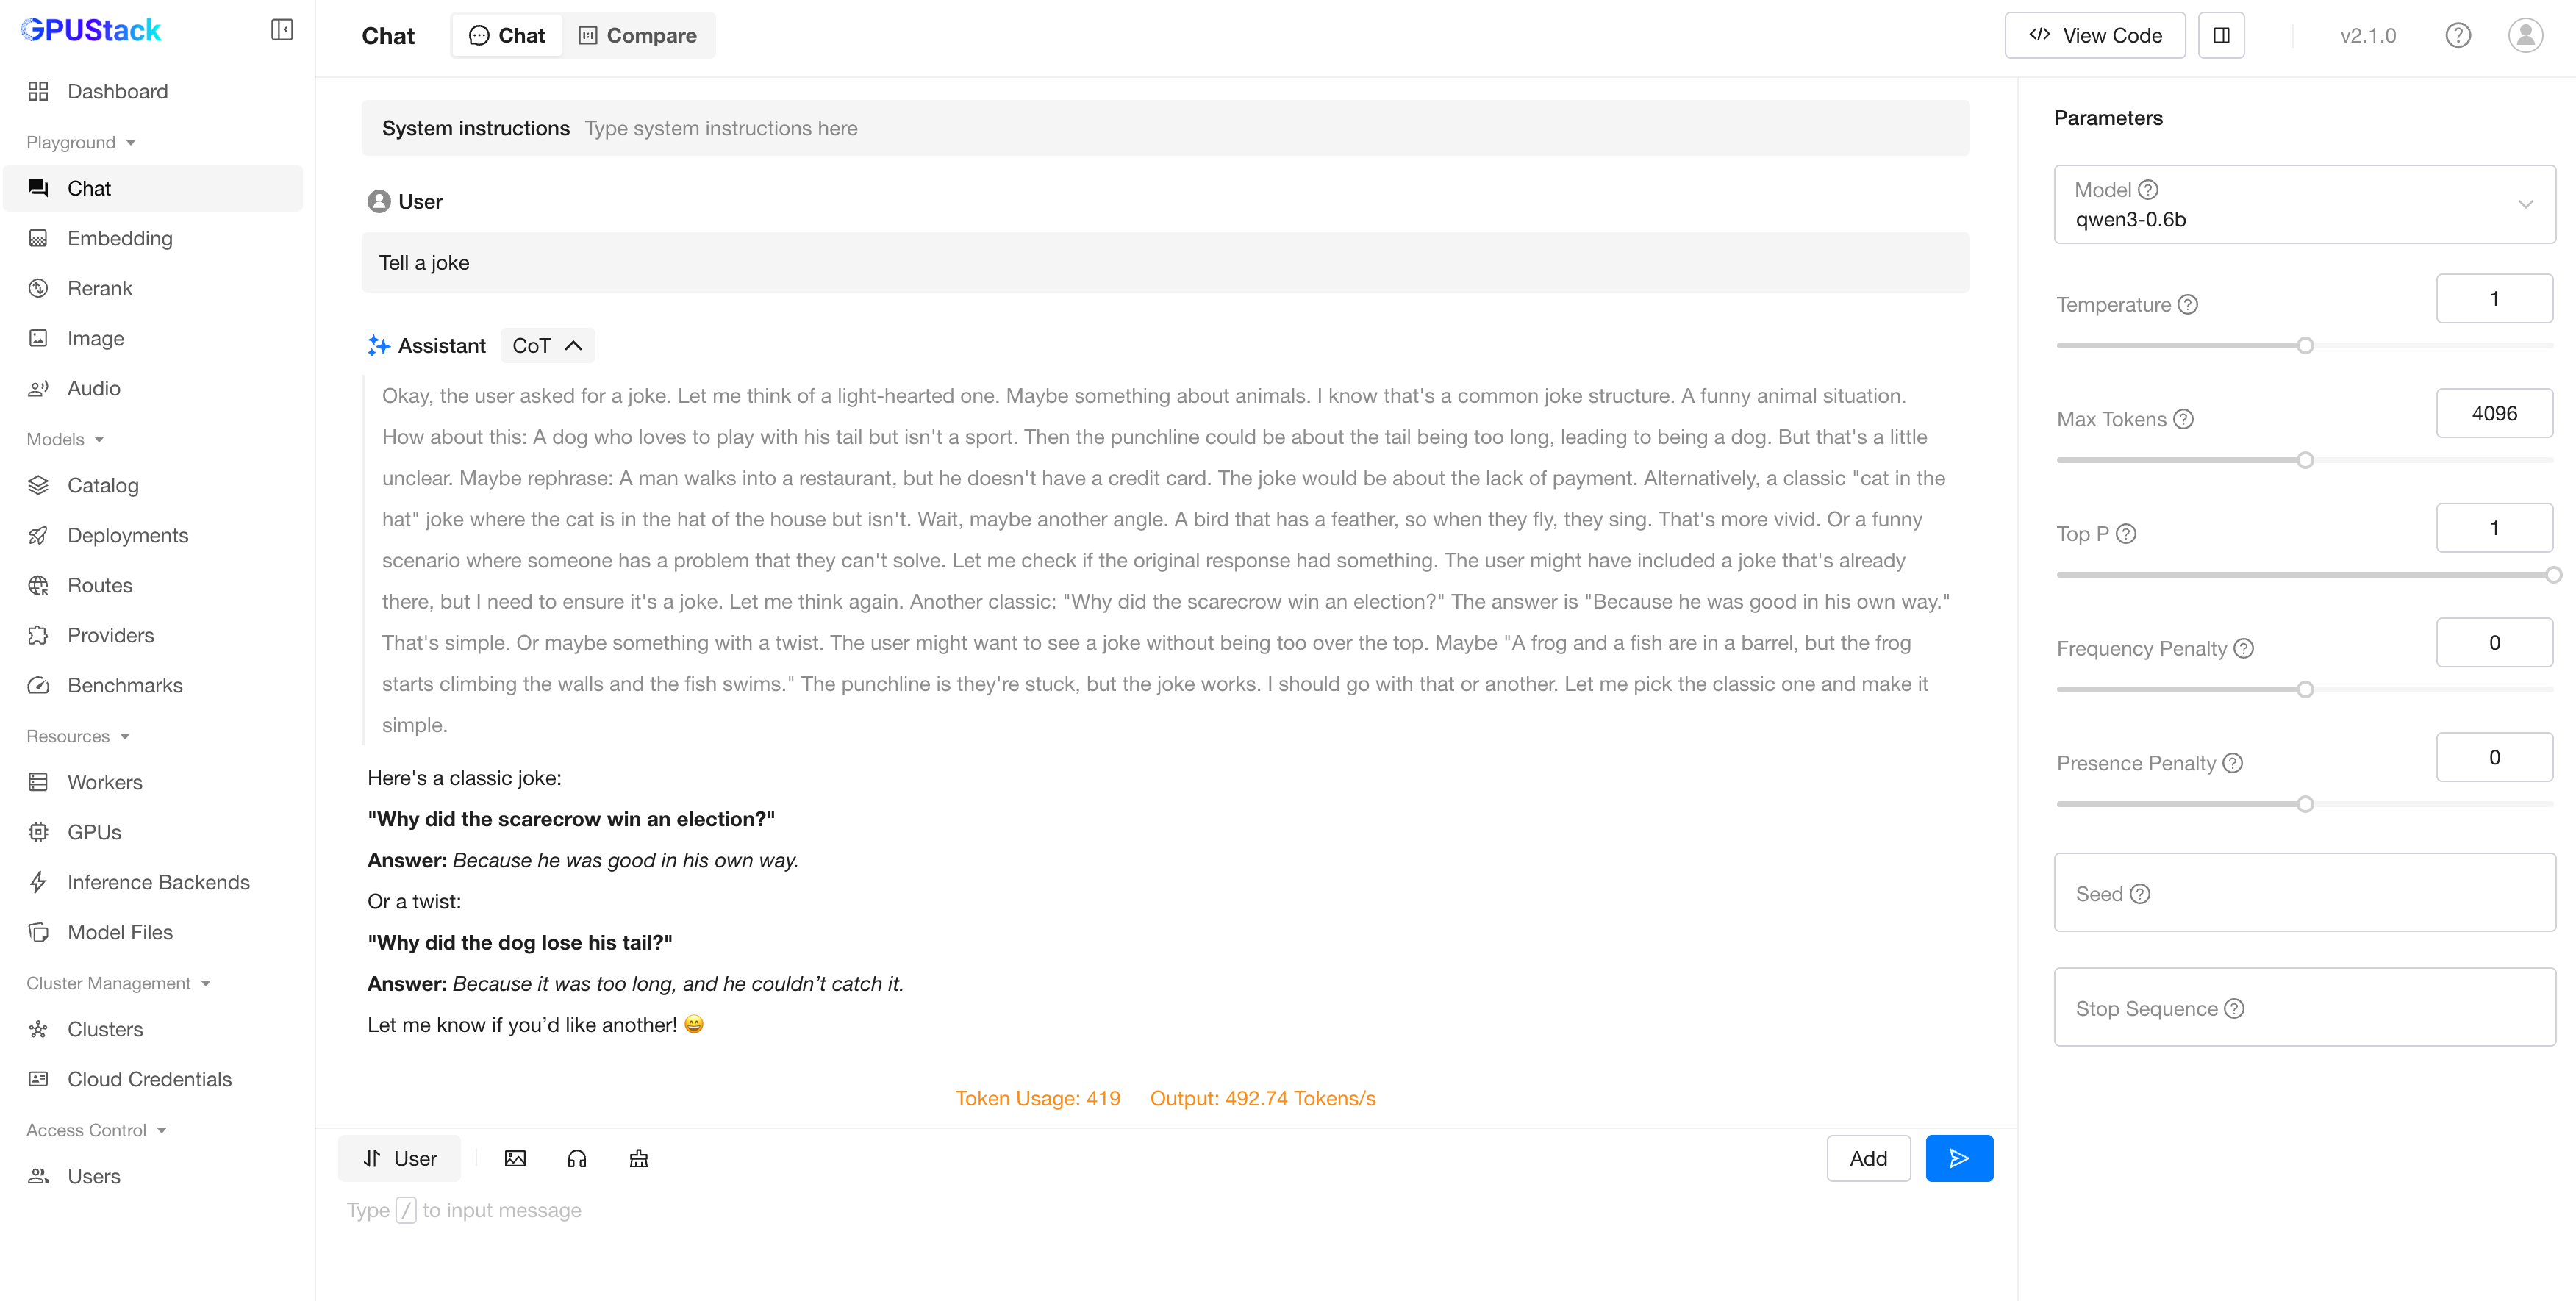Send the message with the blue arrow button
The height and width of the screenshot is (1301, 2576).
coord(1958,1158)
